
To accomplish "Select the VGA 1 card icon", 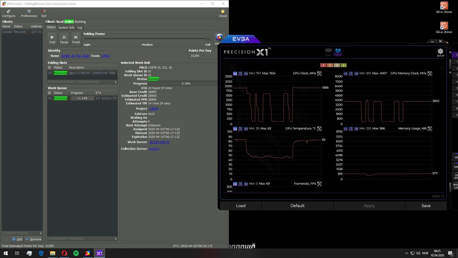I will (x=328, y=52).
